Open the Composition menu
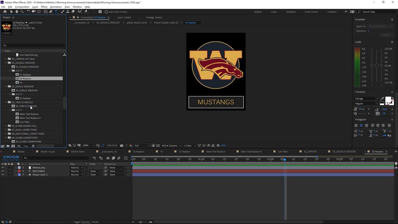 [x=22, y=7]
